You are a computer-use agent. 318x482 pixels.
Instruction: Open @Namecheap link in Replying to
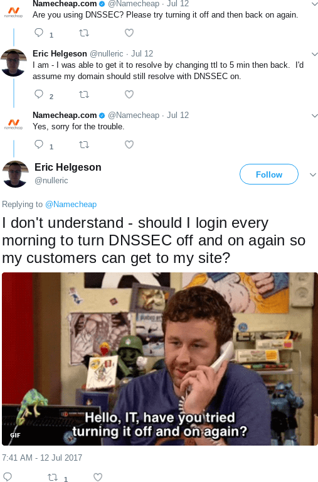coord(71,204)
